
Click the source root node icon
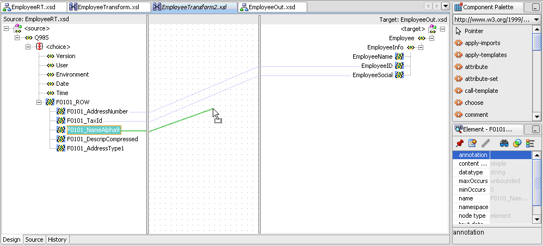pyautogui.click(x=17, y=28)
